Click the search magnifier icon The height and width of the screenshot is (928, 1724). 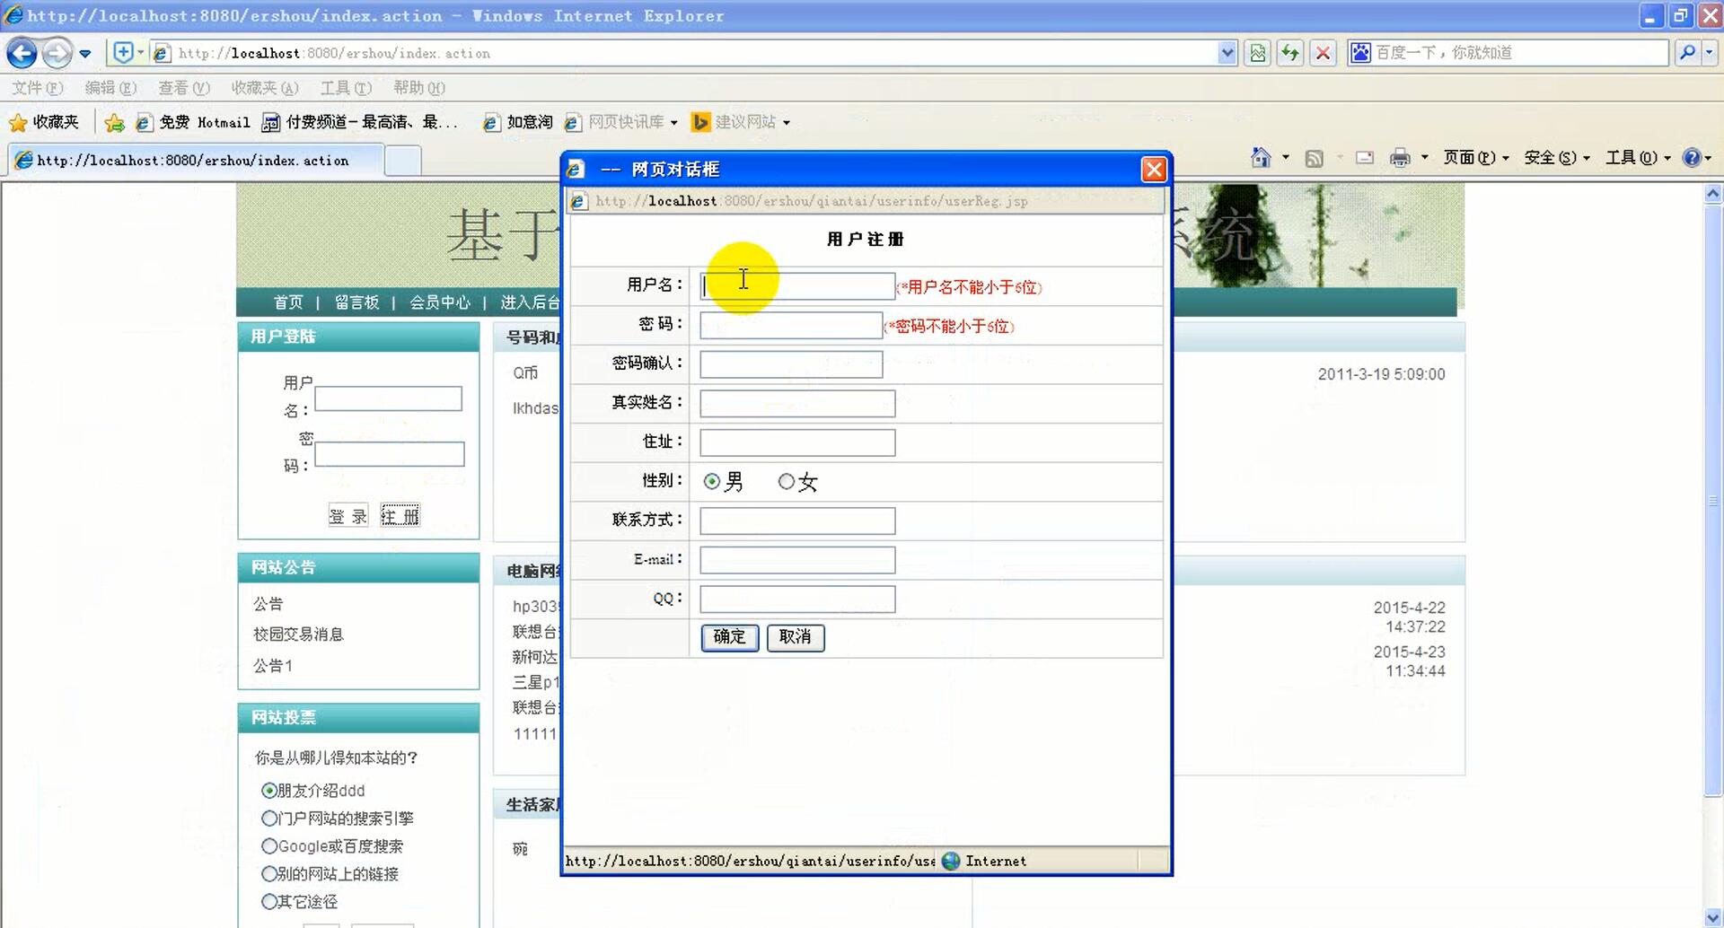(1687, 53)
